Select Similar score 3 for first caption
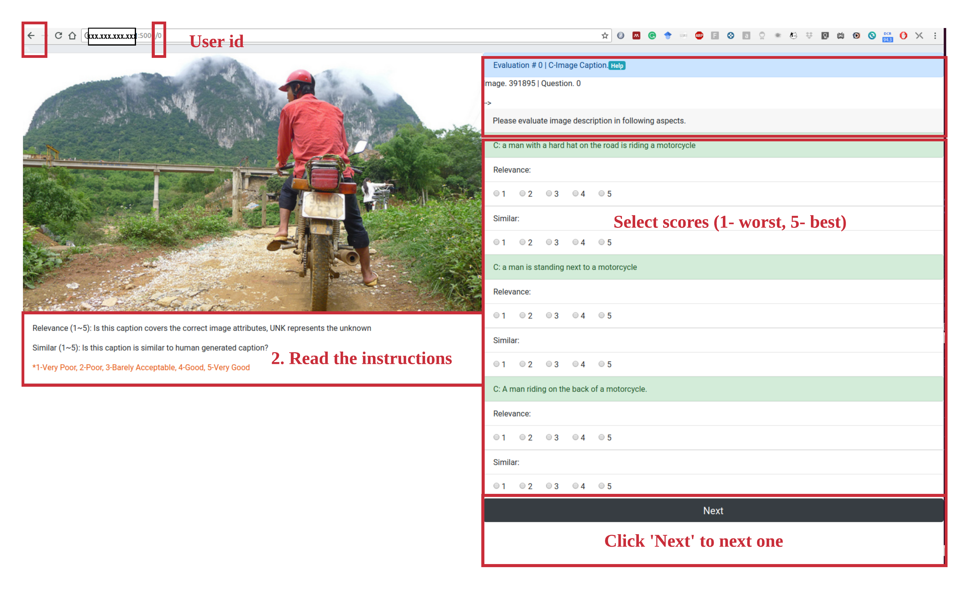This screenshot has width=970, height=589. pyautogui.click(x=549, y=242)
